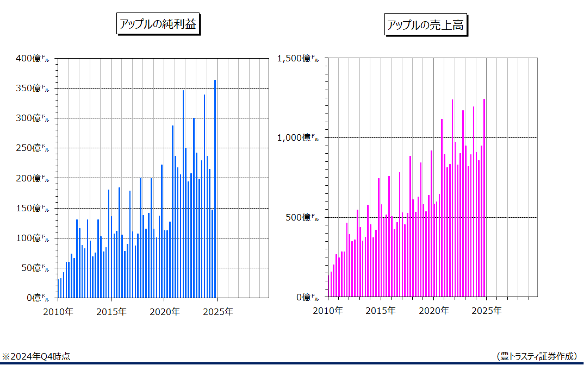Image resolution: width=584 pixels, height=384 pixels.
Task: Click the 150億ドル axis label
Action: (33, 208)
